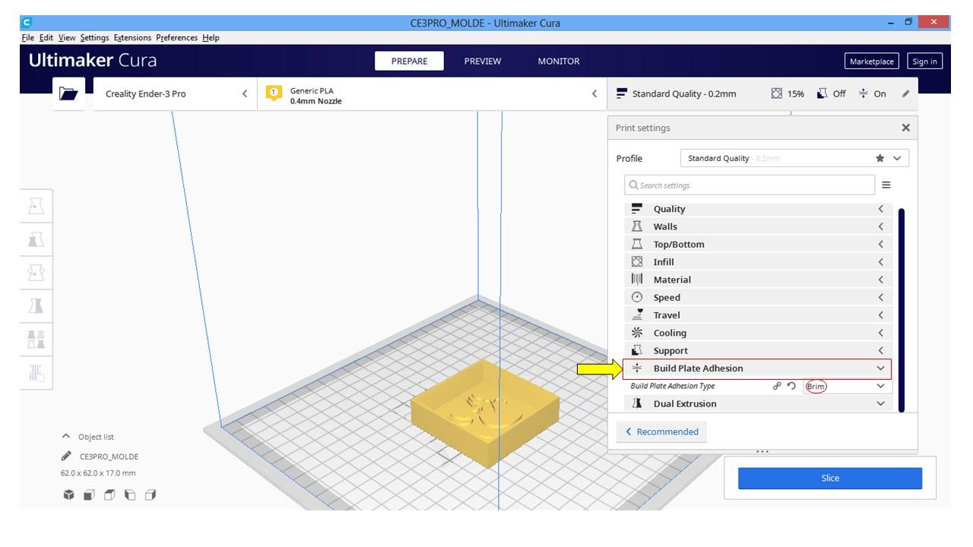This screenshot has height=547, width=973.
Task: Expand the Travel settings category
Action: [x=757, y=315]
